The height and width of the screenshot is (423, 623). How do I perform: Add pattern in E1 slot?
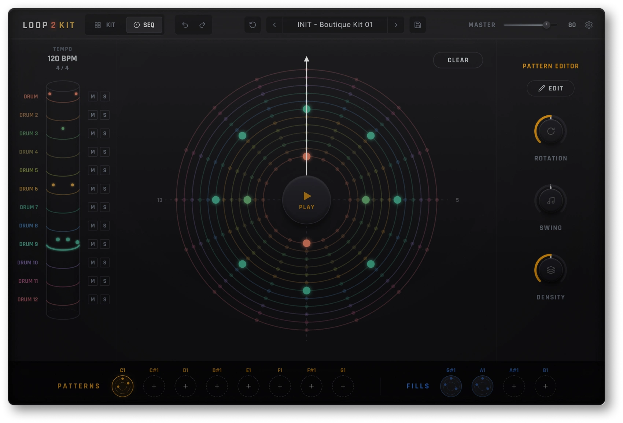tap(248, 386)
